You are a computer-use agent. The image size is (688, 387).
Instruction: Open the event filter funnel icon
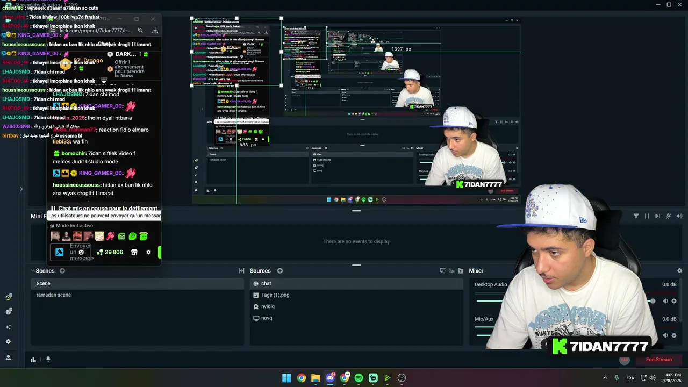click(x=636, y=216)
